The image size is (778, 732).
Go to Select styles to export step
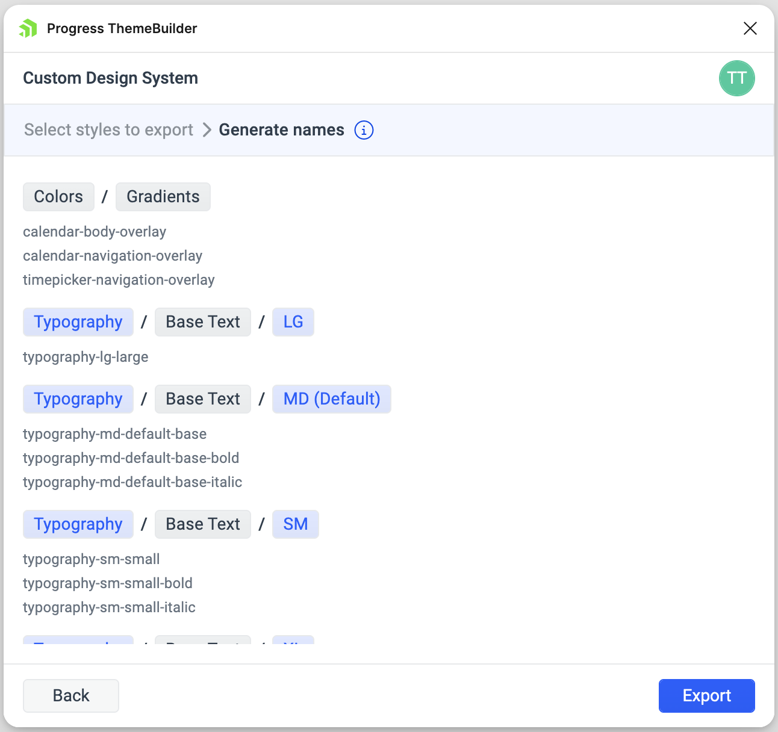click(108, 130)
